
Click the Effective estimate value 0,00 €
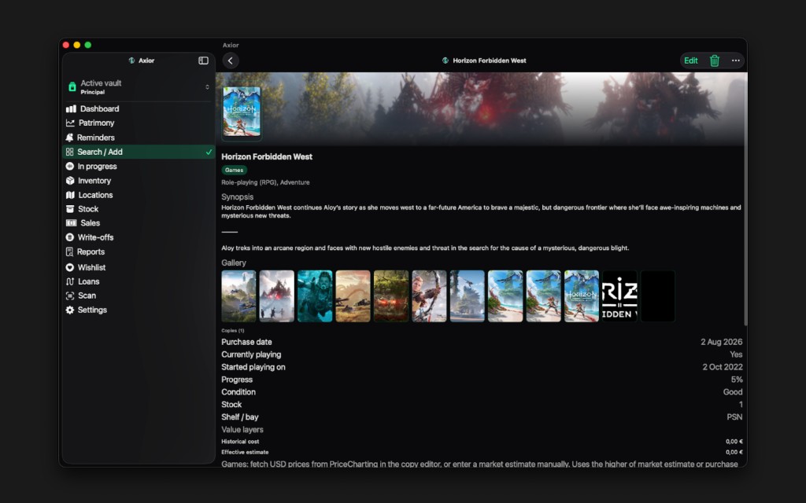[x=734, y=452]
